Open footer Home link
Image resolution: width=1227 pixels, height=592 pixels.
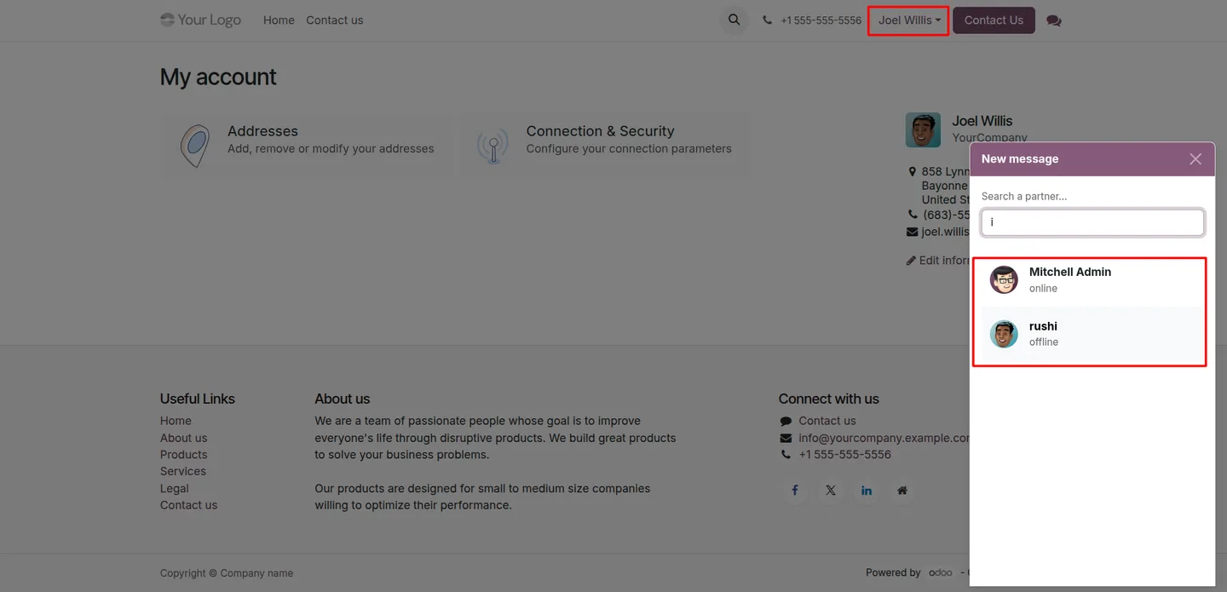(x=176, y=421)
